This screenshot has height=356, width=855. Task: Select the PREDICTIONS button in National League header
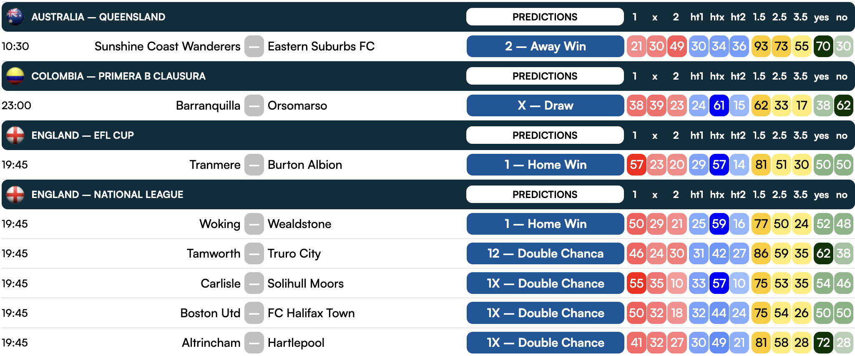(545, 194)
